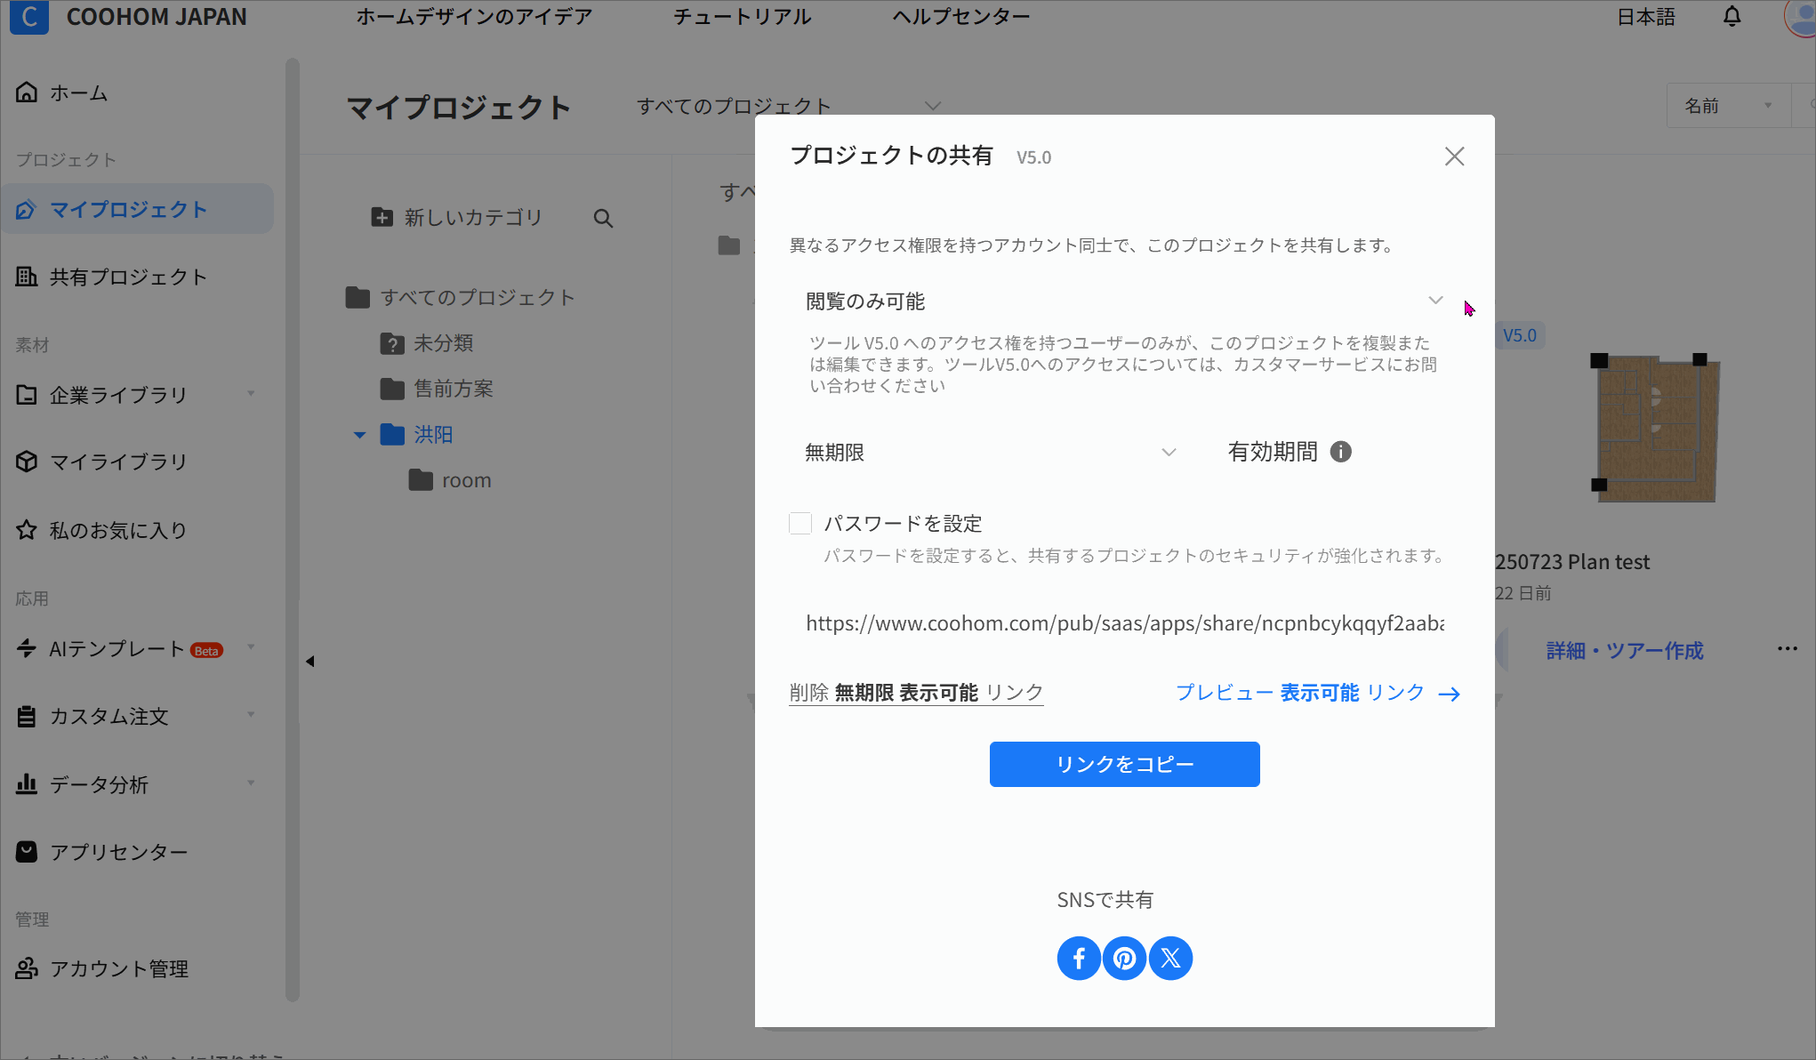Select the 洪阳 folder label

click(x=433, y=435)
